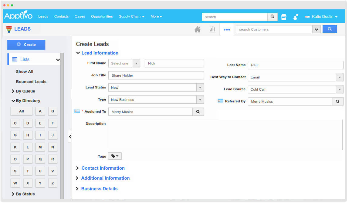Click the blue customer search button
This screenshot has width=349, height=203.
click(330, 29)
